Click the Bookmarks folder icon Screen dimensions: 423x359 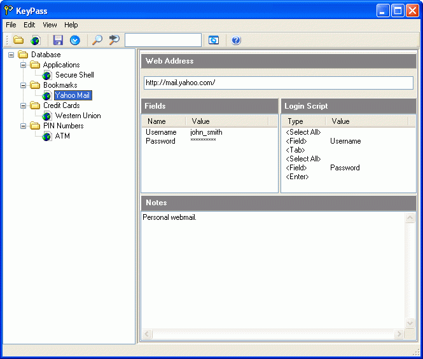(35, 85)
